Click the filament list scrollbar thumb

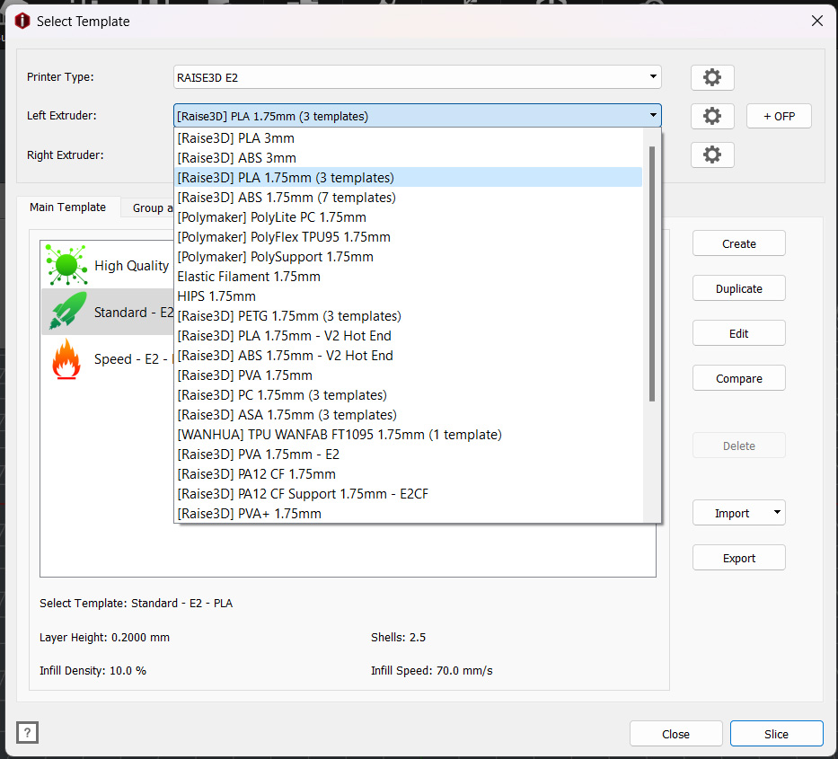(651, 274)
